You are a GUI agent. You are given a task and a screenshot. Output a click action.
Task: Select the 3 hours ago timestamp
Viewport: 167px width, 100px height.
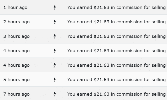pyautogui.click(x=16, y=36)
